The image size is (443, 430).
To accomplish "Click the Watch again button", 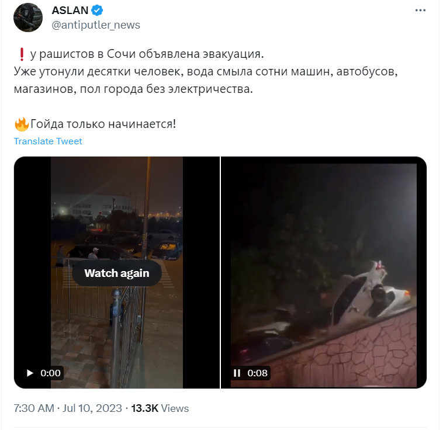I will [117, 273].
